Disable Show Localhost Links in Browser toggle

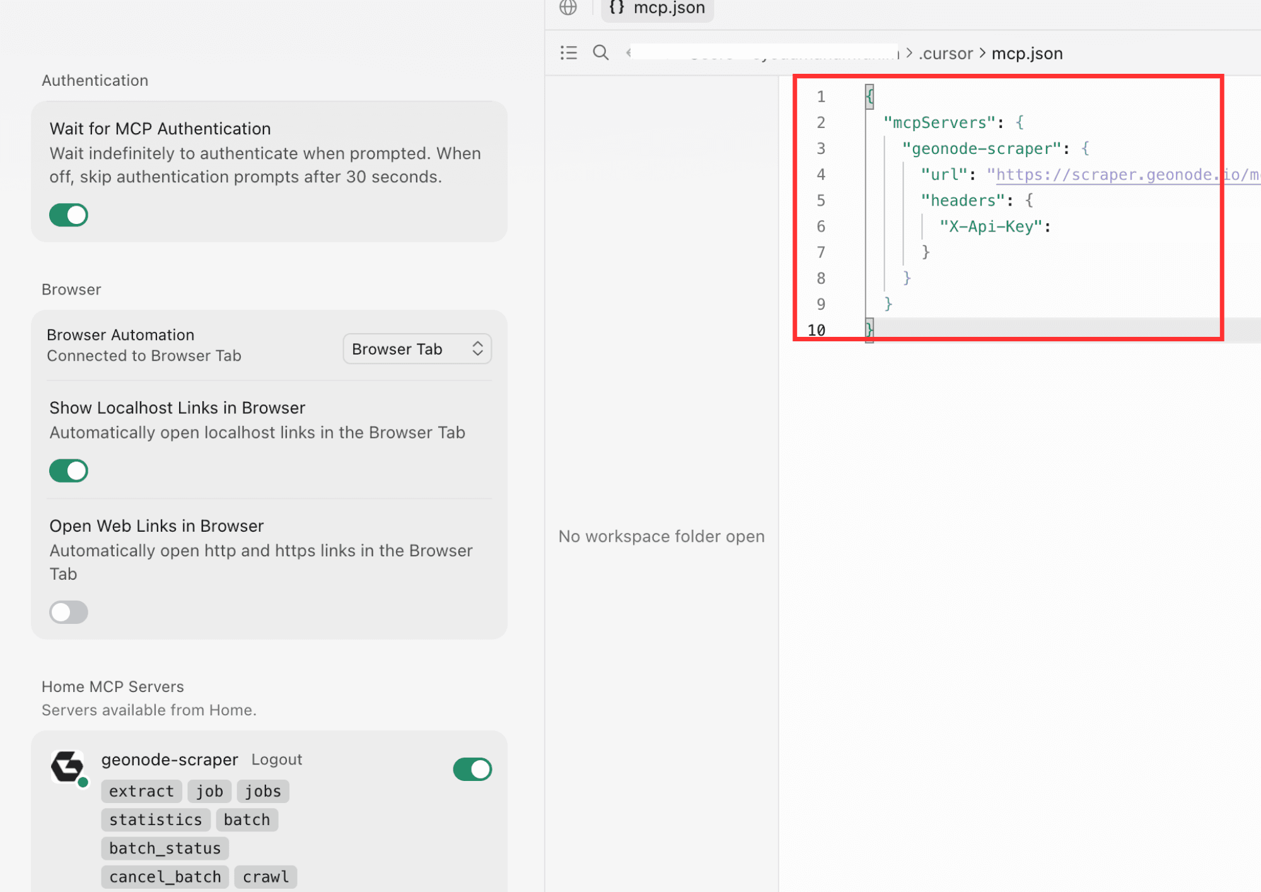click(69, 471)
